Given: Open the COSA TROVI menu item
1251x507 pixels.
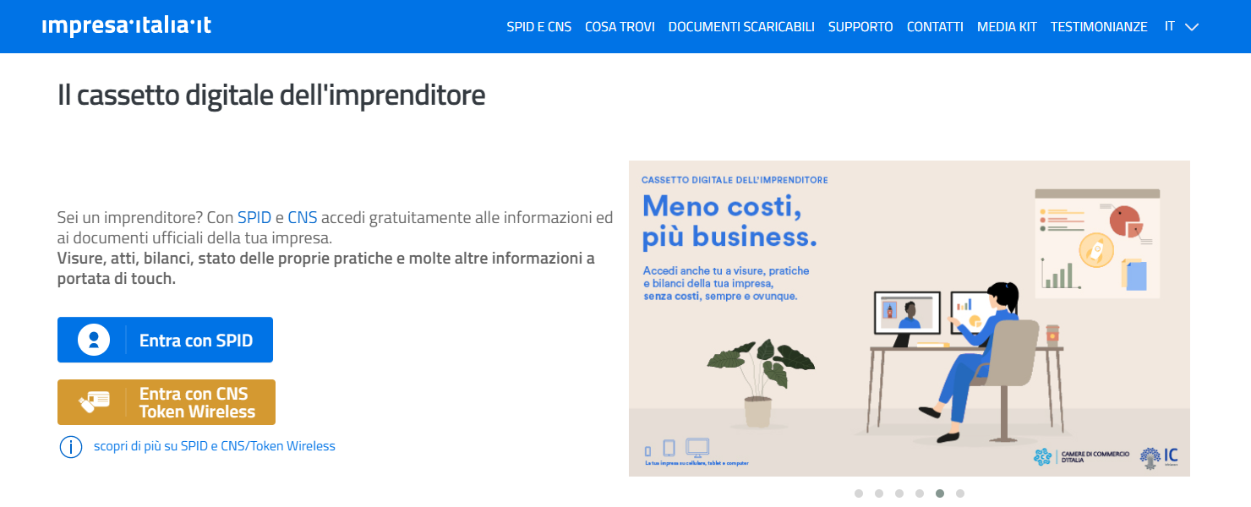Looking at the screenshot, I should point(620,27).
